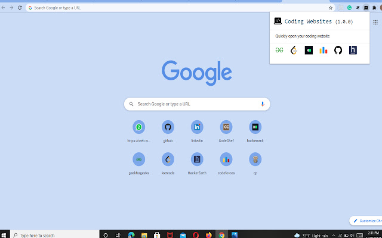Open the geekforgeeks shortcut tile
The width and height of the screenshot is (382, 238).
pyautogui.click(x=138, y=164)
